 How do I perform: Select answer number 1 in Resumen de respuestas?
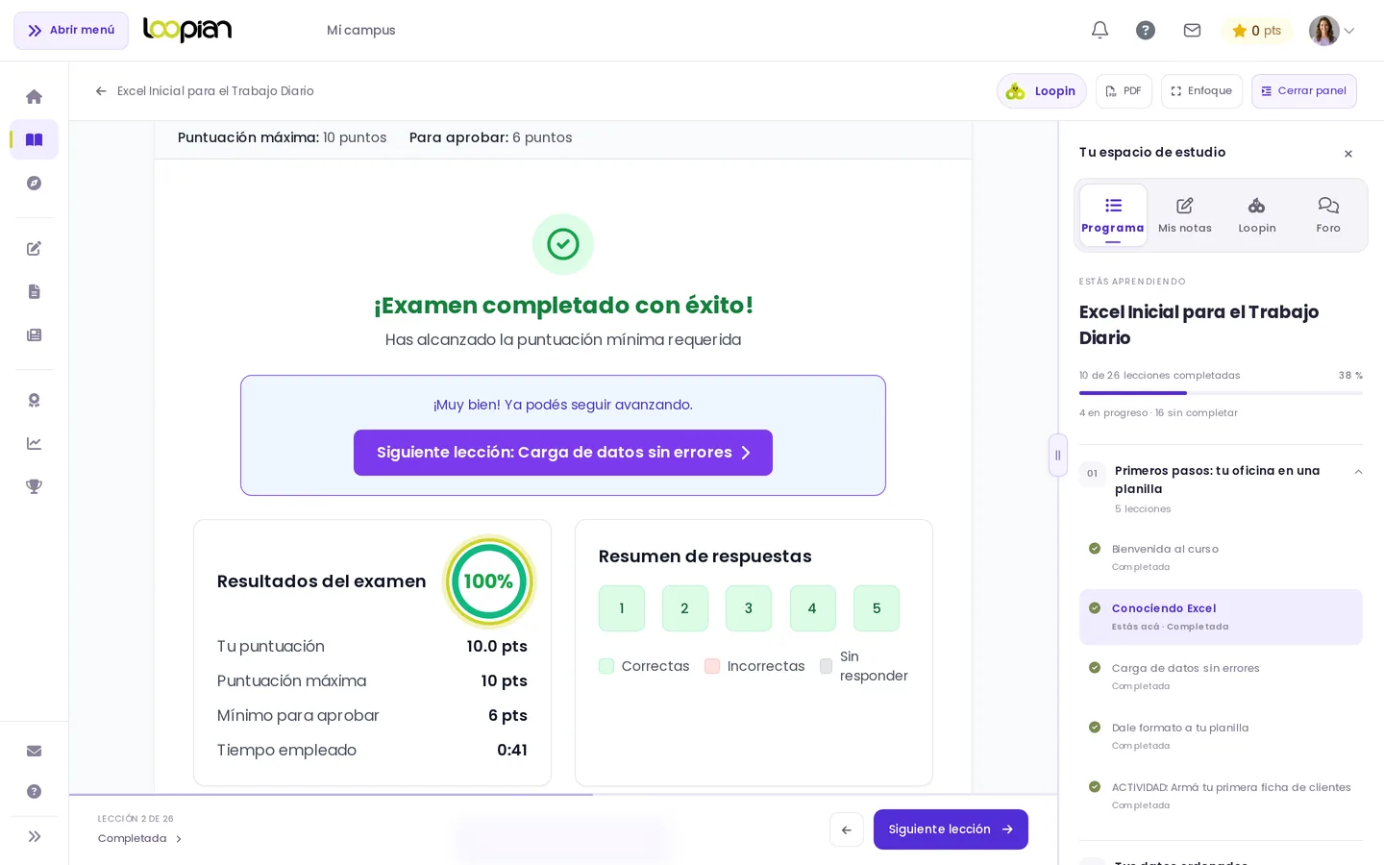click(622, 608)
